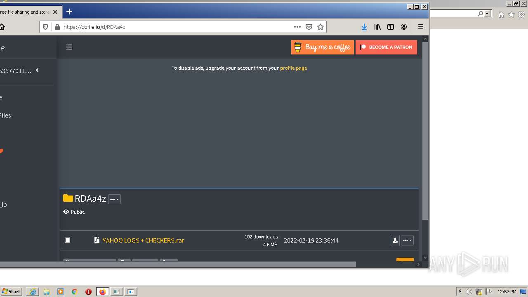The height and width of the screenshot is (297, 528).
Task: Launch Opera from taskbar
Action: (x=88, y=292)
